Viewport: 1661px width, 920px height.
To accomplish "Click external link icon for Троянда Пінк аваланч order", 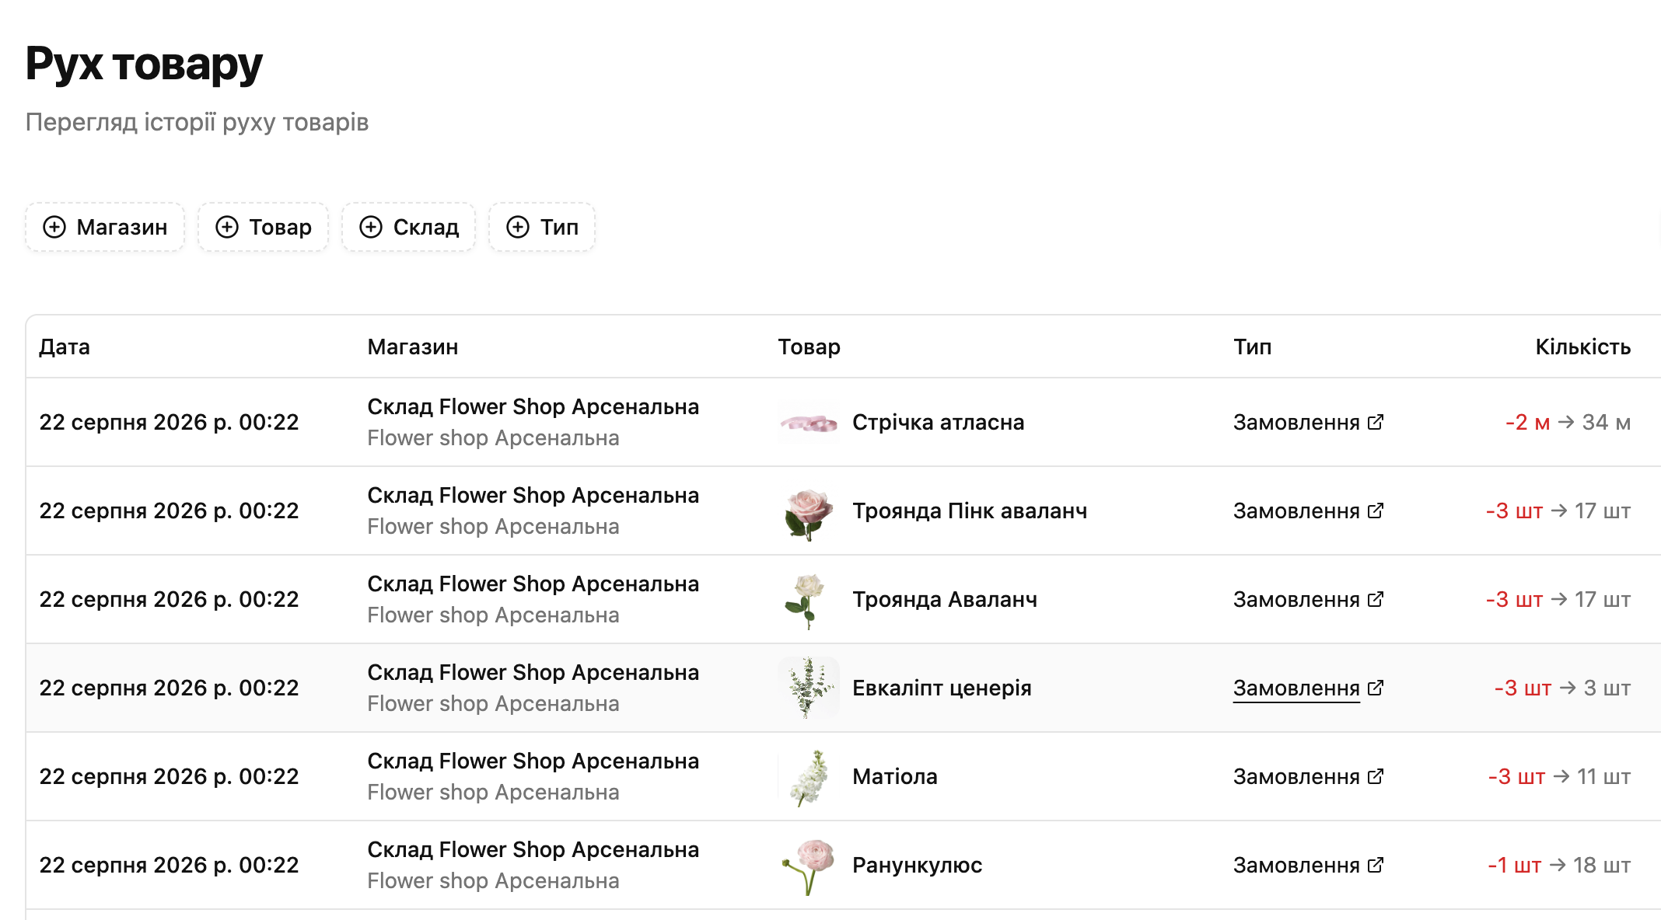I will tap(1376, 511).
